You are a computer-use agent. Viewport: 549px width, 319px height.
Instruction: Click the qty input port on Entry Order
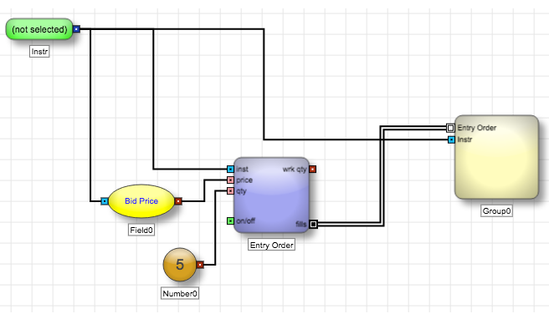pos(230,190)
